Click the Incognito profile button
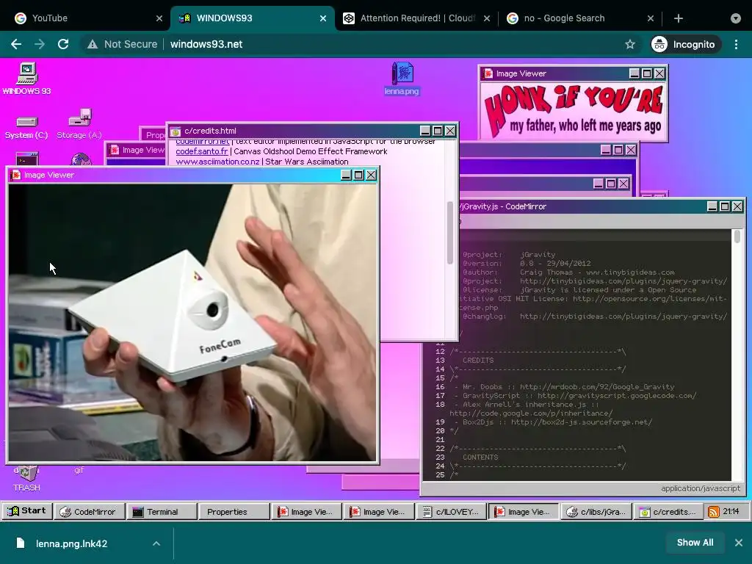 685,44
